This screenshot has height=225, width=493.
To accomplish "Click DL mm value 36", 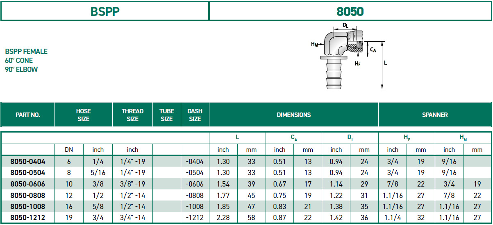I will [364, 218].
